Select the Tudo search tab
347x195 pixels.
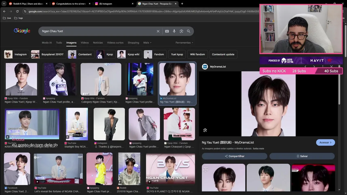point(59,43)
